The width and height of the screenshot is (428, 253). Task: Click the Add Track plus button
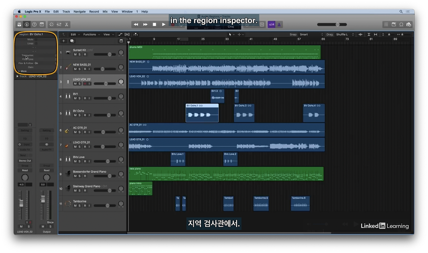64,41
